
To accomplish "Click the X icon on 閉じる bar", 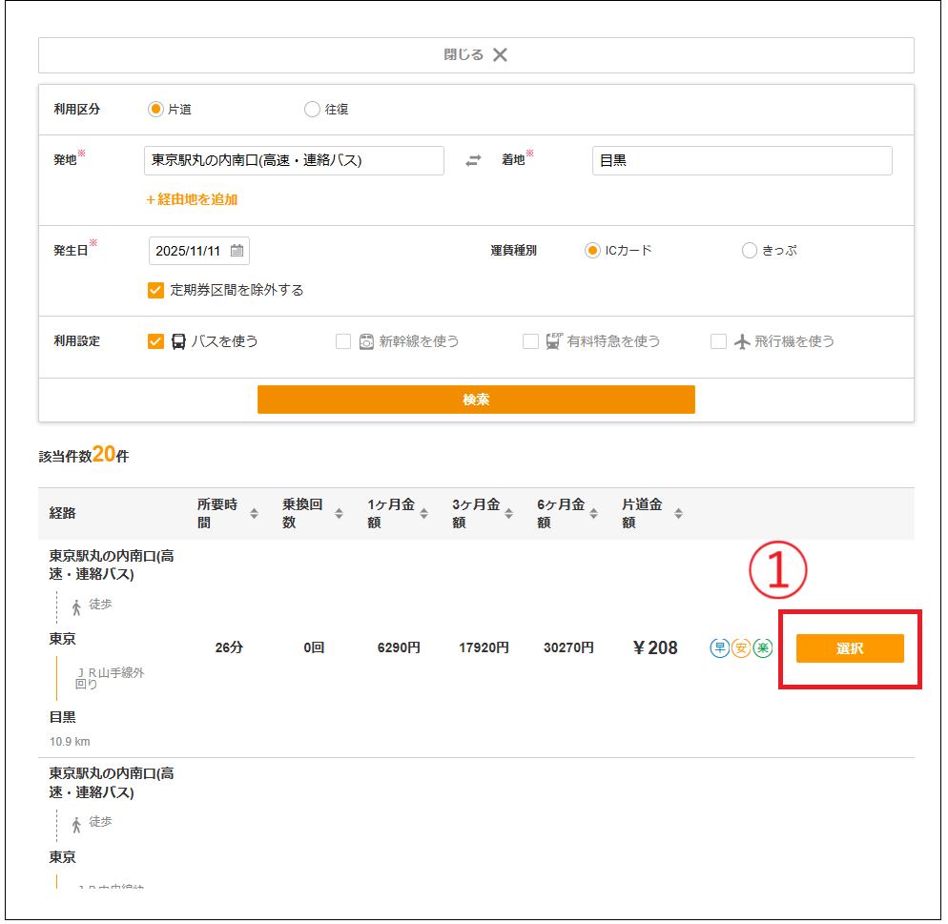I will coord(500,55).
